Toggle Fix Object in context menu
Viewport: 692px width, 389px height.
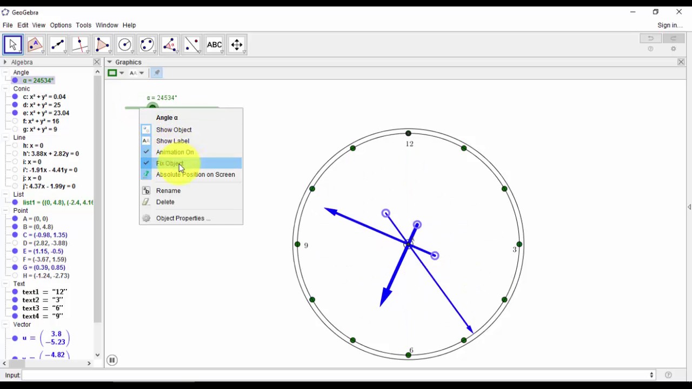click(191, 163)
